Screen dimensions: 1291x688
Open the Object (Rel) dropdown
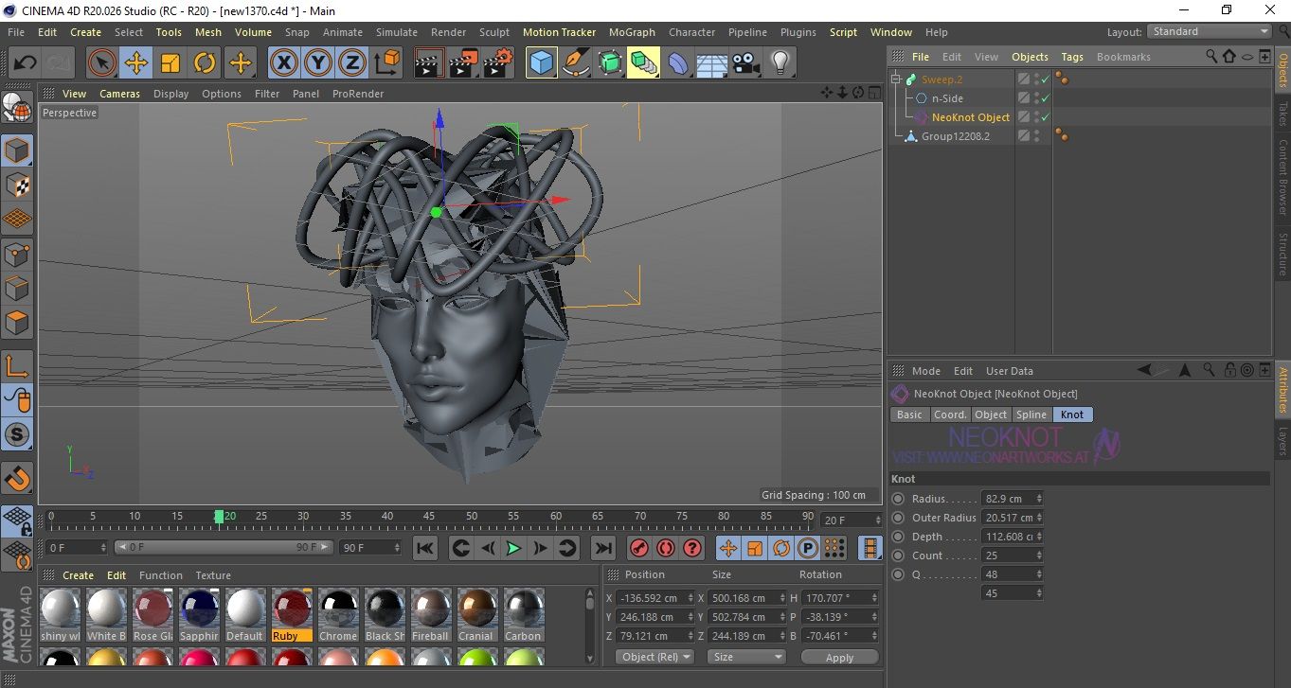coord(654,657)
